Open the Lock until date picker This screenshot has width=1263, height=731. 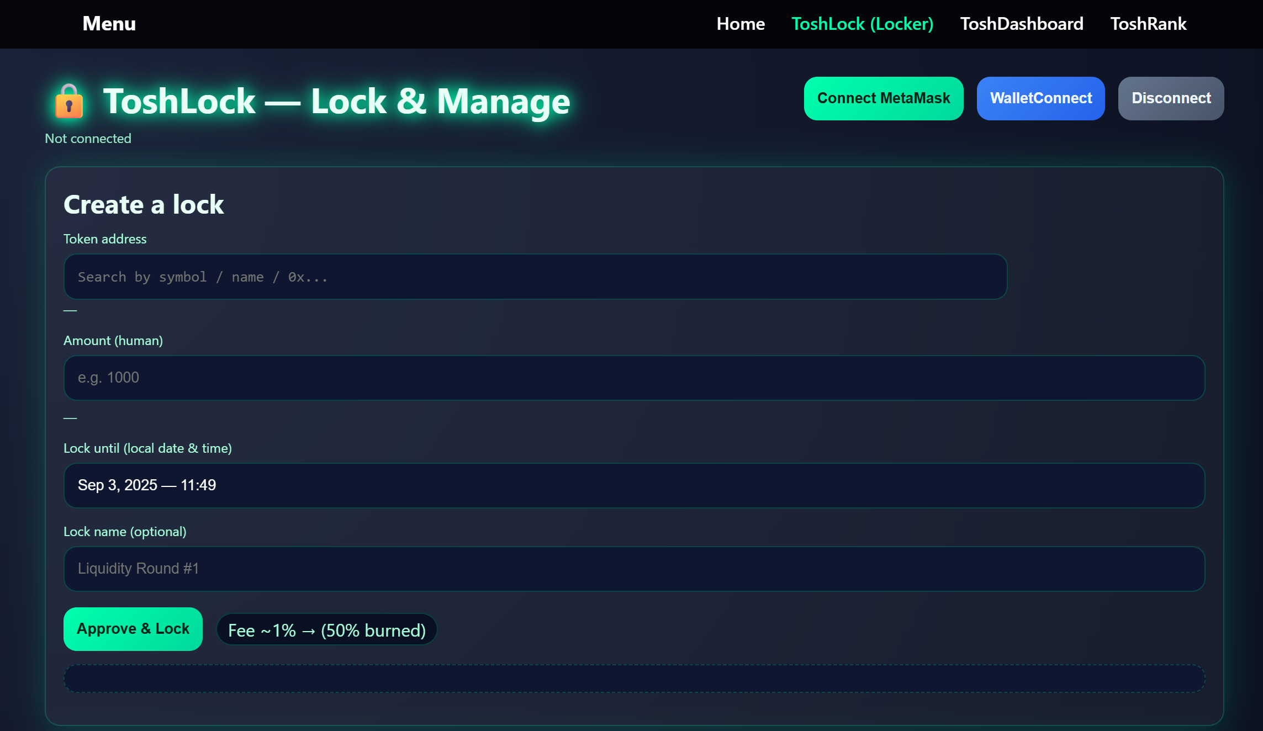tap(633, 485)
